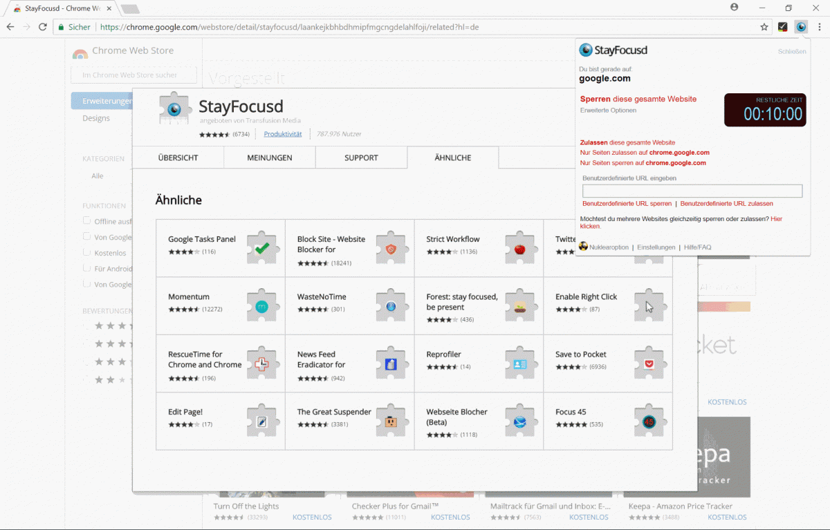Open the Google Tasks Panel title
Viewport: 830px width, 530px height.
pyautogui.click(x=202, y=239)
